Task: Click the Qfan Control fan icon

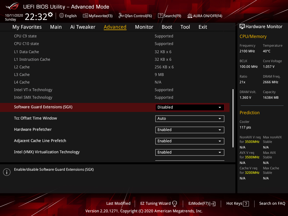Action: [121, 16]
